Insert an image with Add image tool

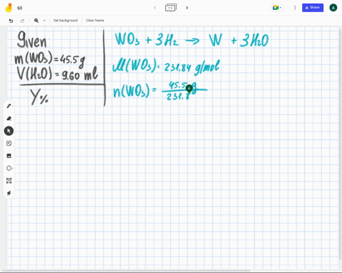9,156
